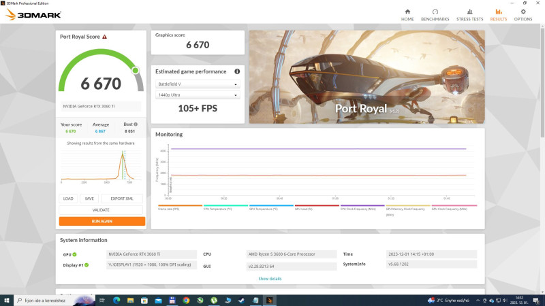Viewport: 545px width, 306px height.
Task: Open Task View on the taskbar
Action: [102, 301]
